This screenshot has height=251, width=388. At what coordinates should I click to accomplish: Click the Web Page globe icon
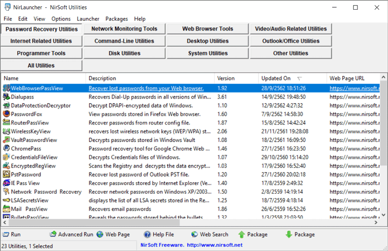100,235
